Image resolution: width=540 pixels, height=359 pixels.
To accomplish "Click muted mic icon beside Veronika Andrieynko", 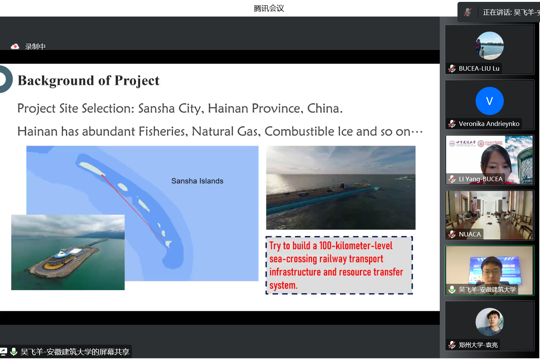I will click(x=452, y=124).
